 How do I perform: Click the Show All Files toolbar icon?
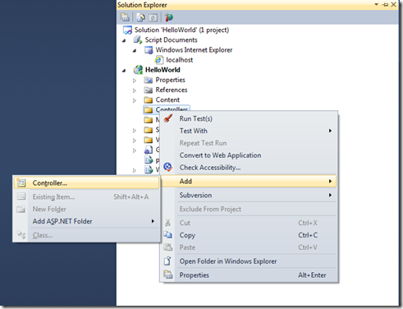tap(140, 17)
